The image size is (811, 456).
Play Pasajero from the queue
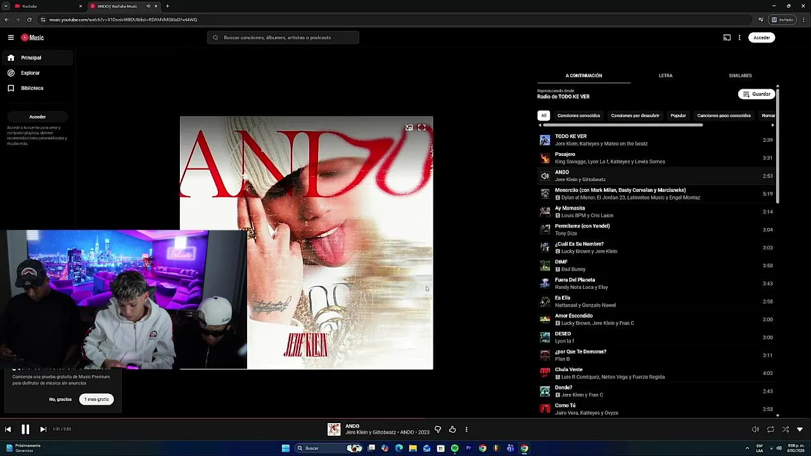(x=656, y=158)
